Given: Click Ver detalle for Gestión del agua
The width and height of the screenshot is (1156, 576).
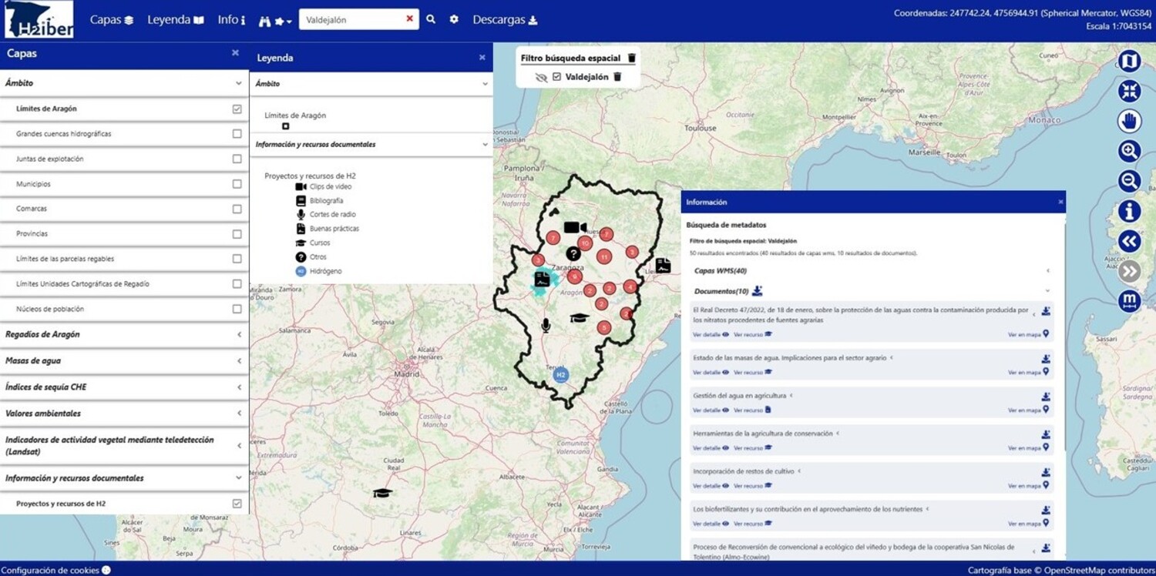Looking at the screenshot, I should click(x=710, y=410).
